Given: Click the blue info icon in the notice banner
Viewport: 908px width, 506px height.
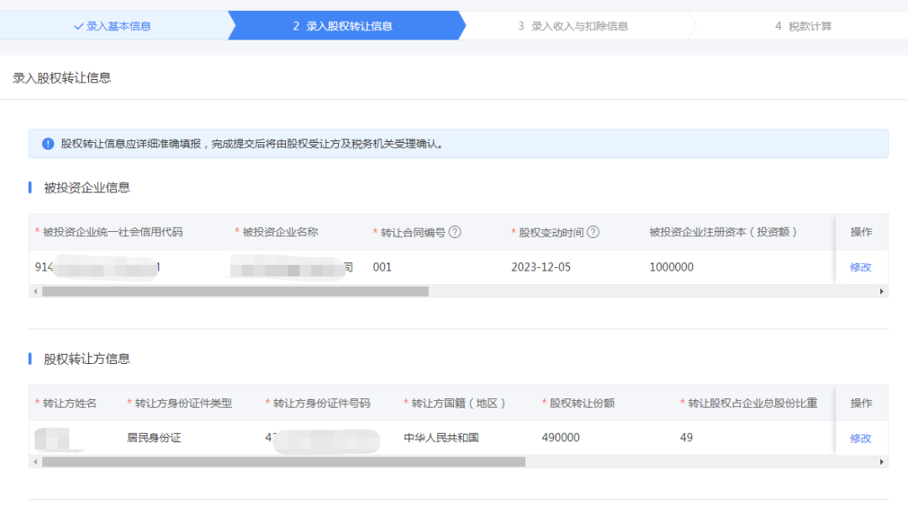Looking at the screenshot, I should click(48, 144).
